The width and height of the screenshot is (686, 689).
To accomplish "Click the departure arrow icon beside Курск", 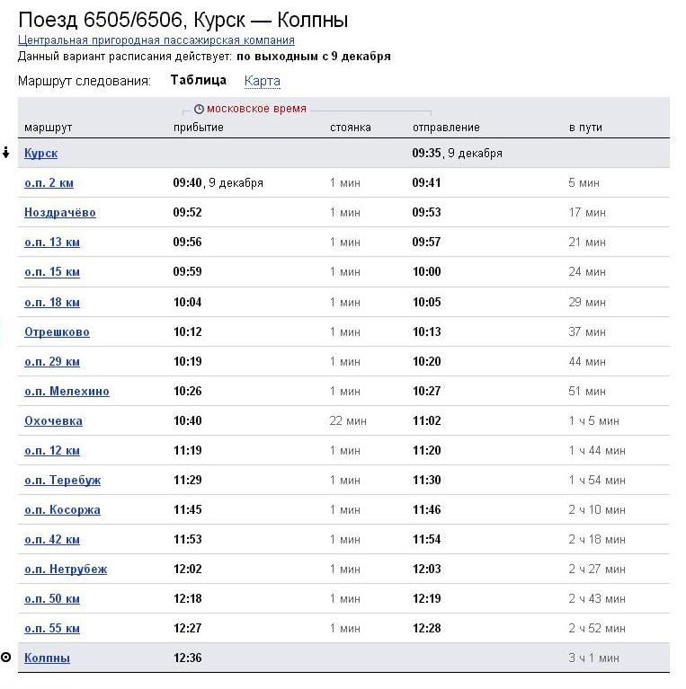I will coord(6,153).
